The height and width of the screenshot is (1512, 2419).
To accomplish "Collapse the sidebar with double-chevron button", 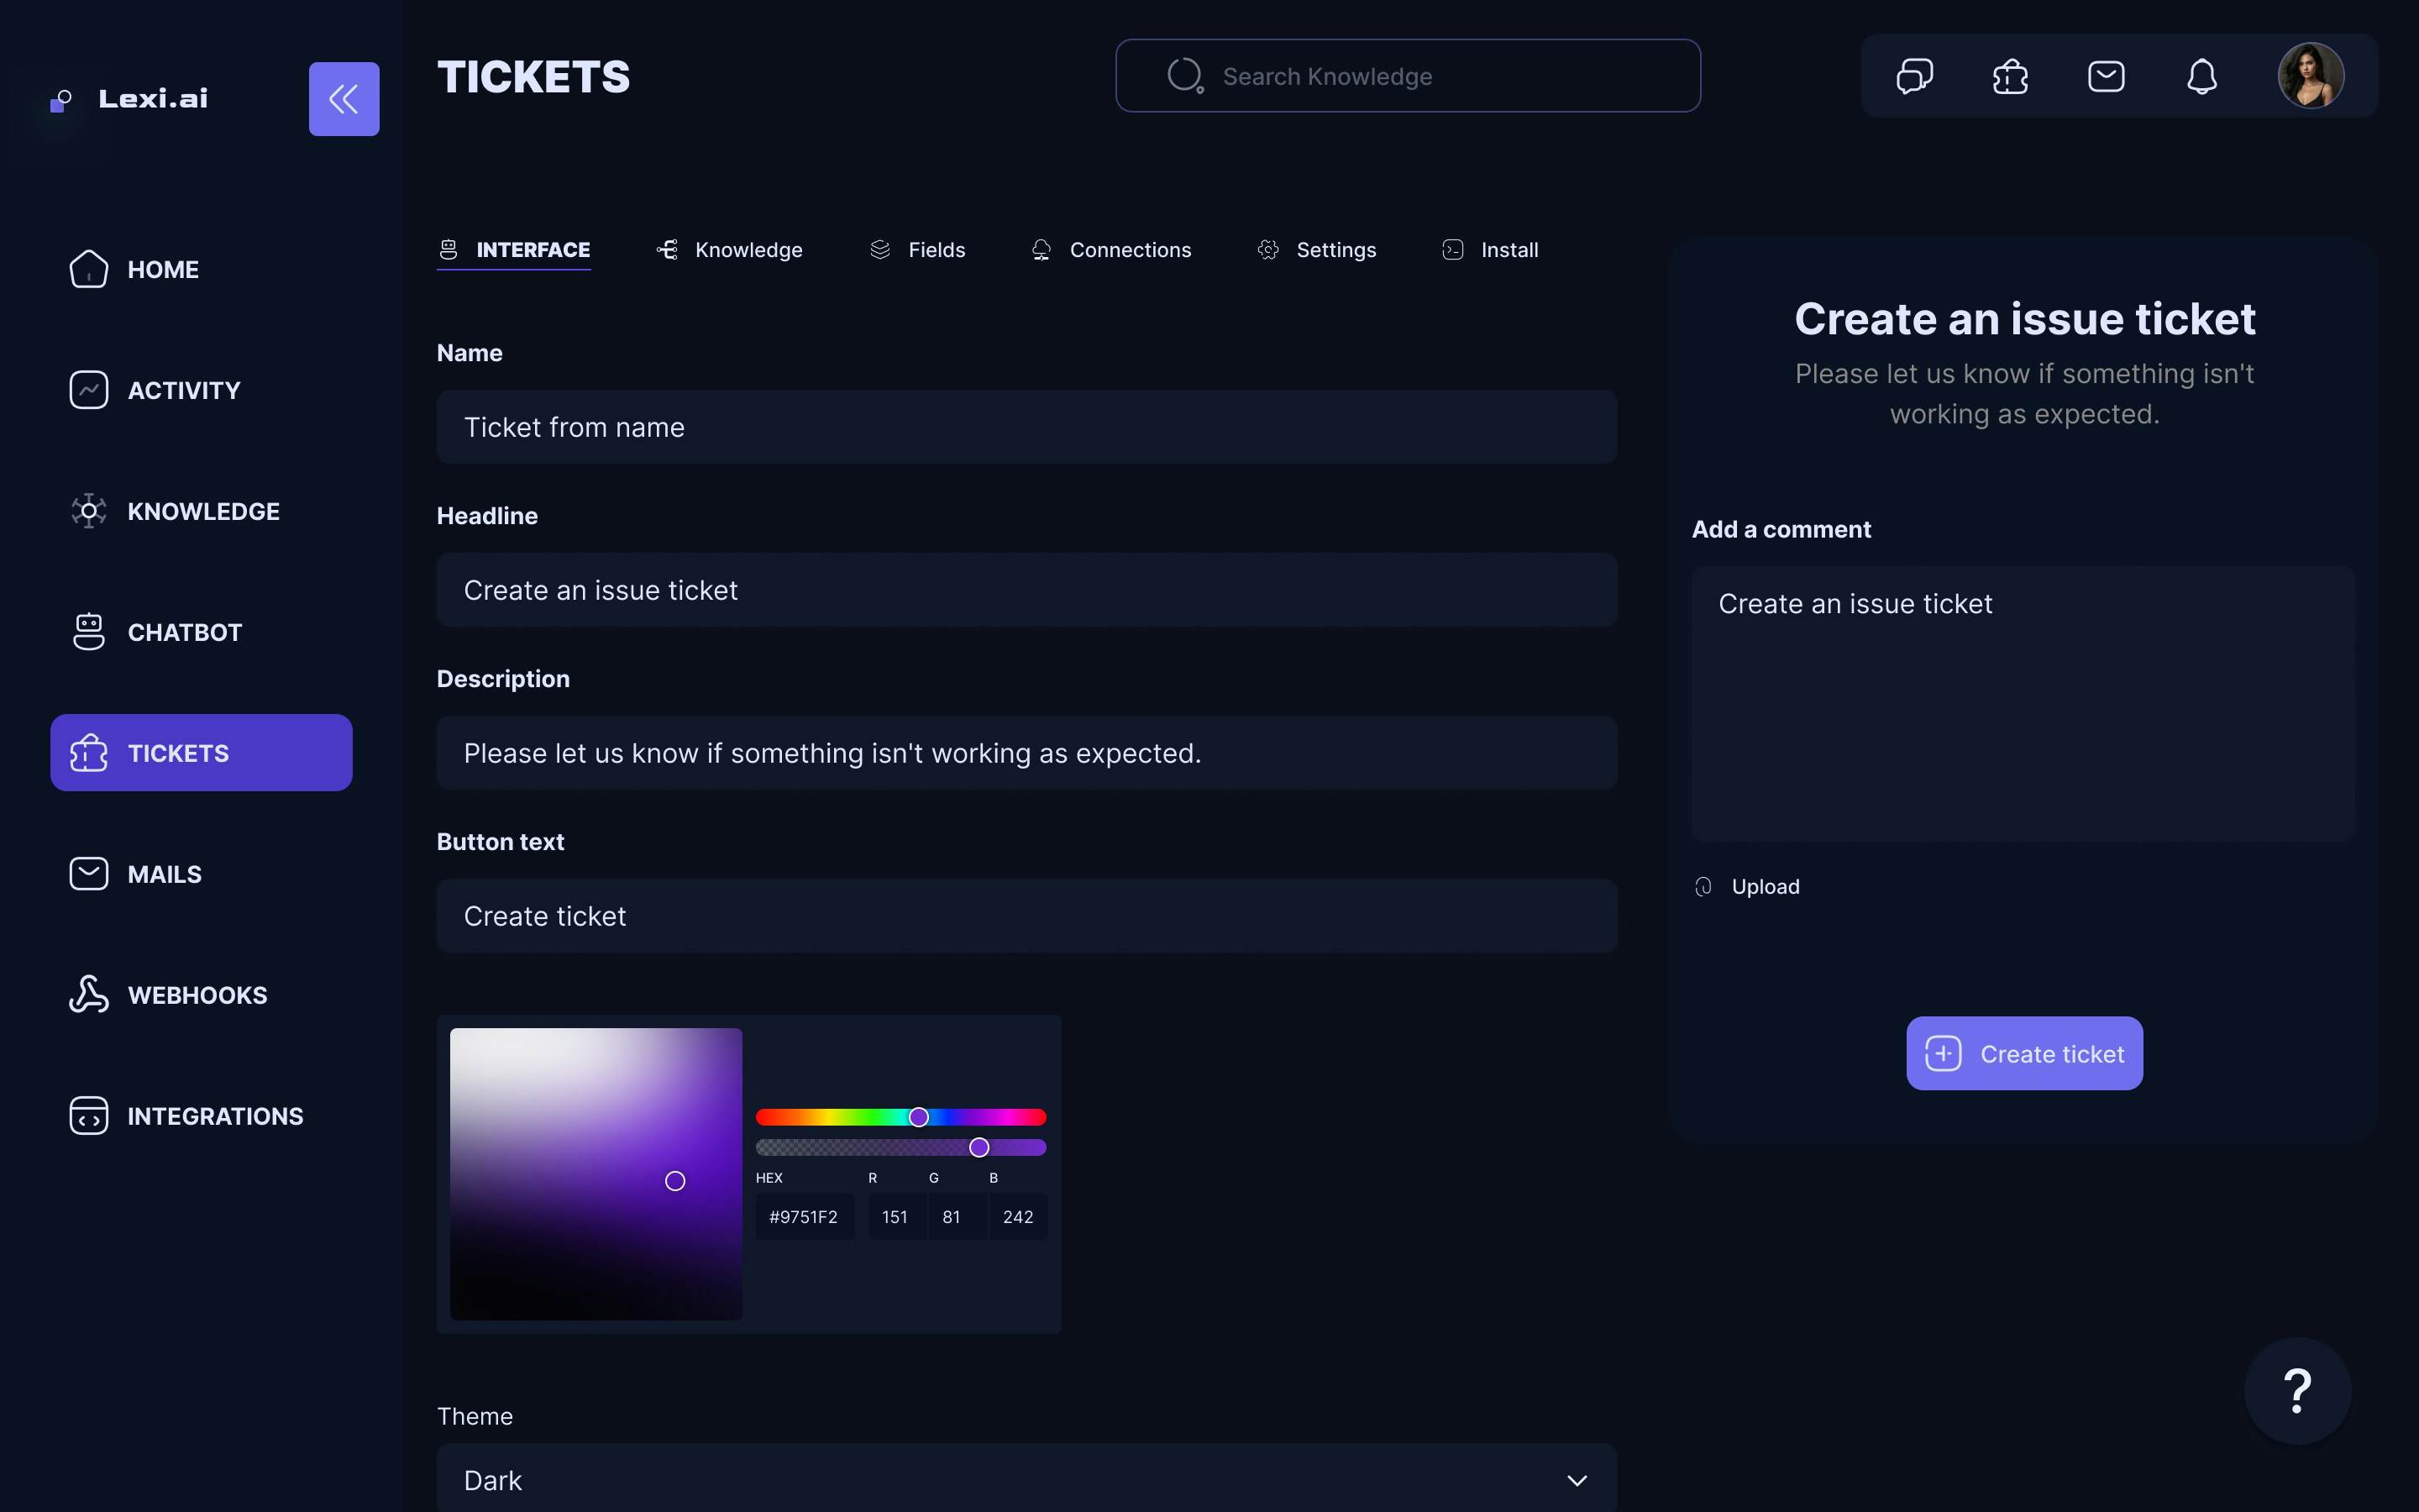I will click(x=344, y=99).
